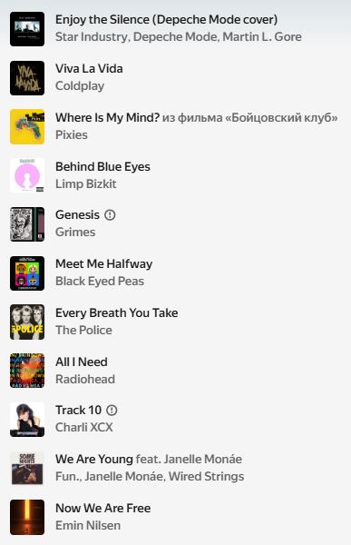Image resolution: width=351 pixels, height=545 pixels.
Task: Click artist name Janelle Monáe in subtitle
Action: [124, 477]
